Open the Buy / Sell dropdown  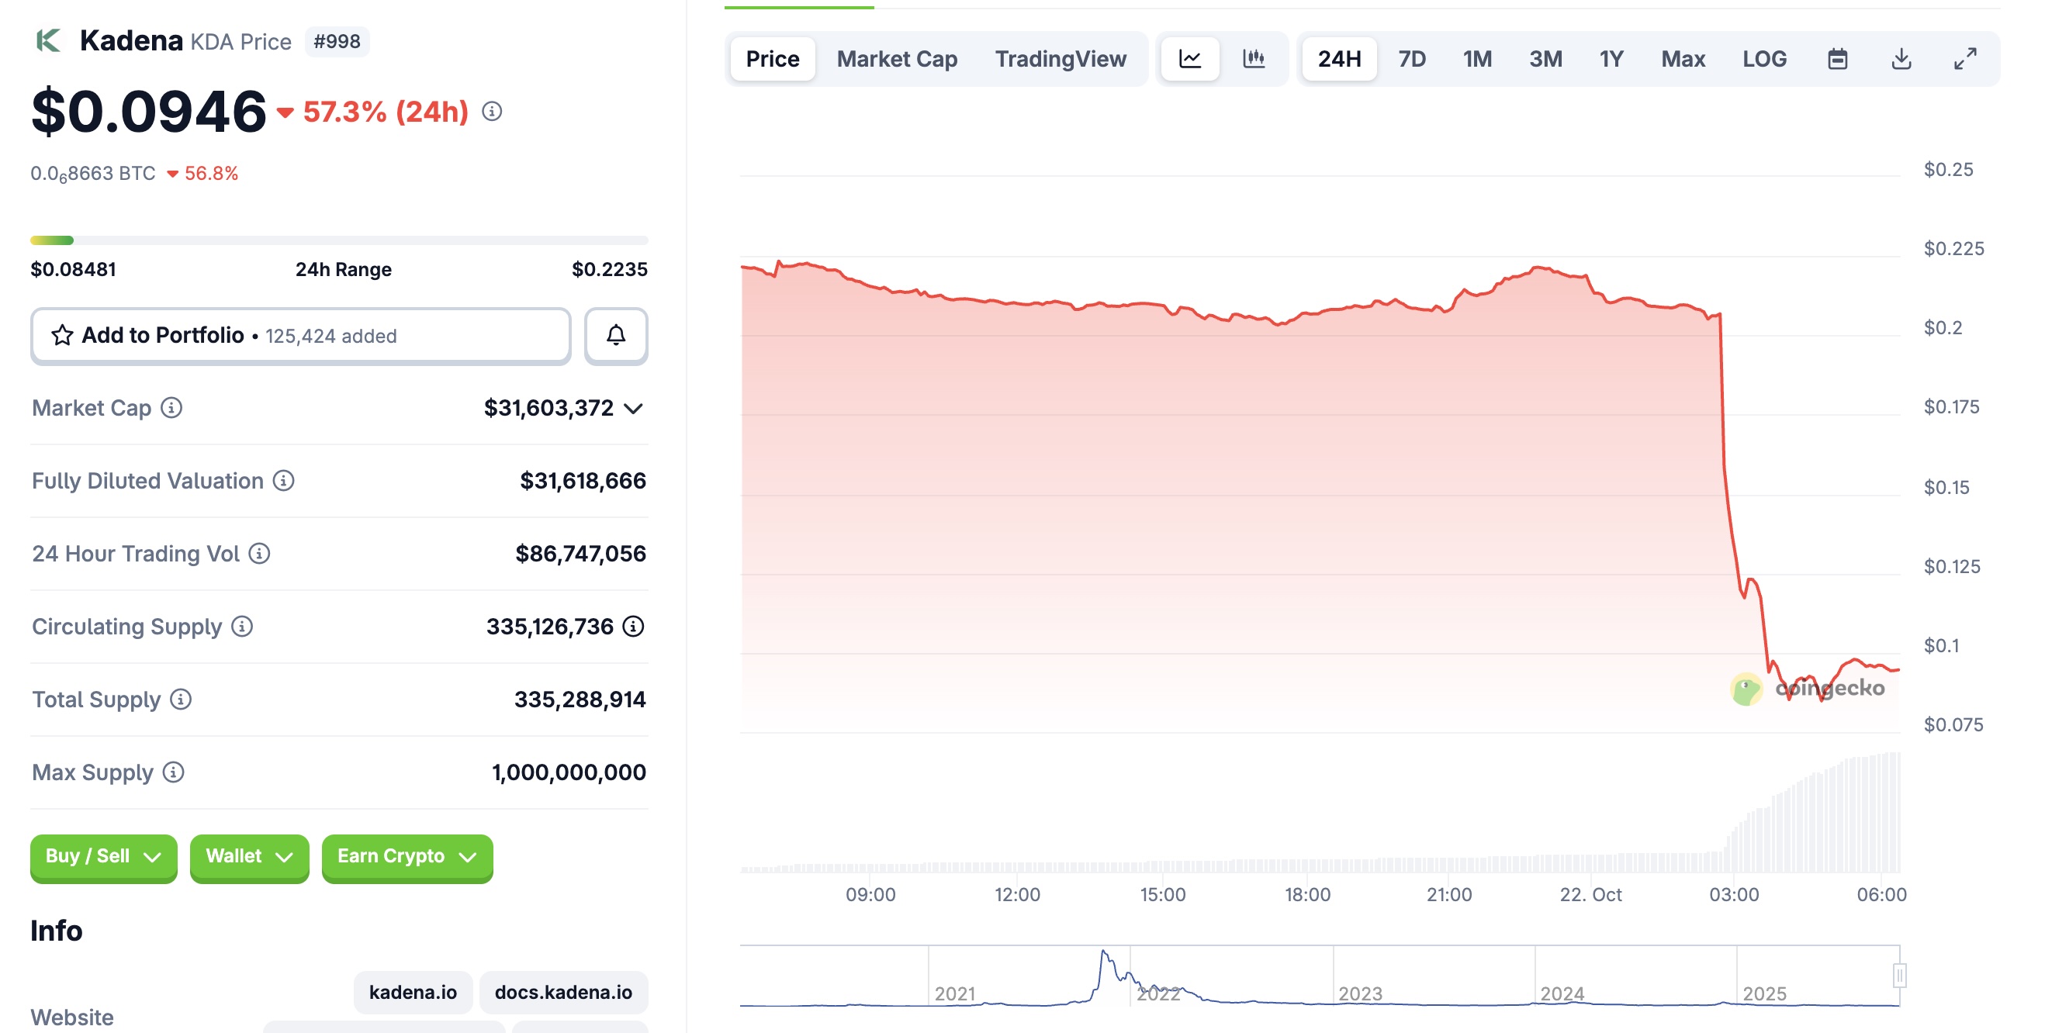tap(103, 856)
